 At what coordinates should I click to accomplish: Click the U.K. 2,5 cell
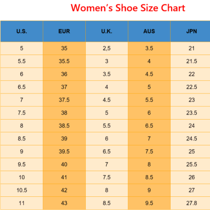pos(107,48)
